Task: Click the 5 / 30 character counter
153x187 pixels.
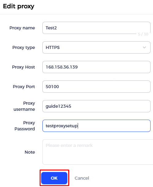Action: click(x=143, y=34)
